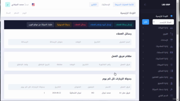Click مغلقة column header
This screenshot has height=101, width=180.
[59, 65]
